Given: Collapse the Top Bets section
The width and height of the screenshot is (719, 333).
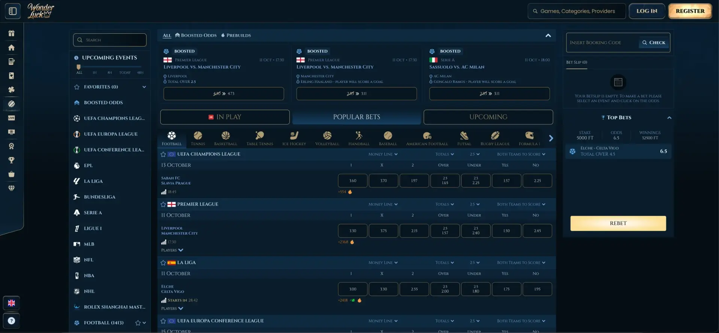Looking at the screenshot, I should pos(669,118).
